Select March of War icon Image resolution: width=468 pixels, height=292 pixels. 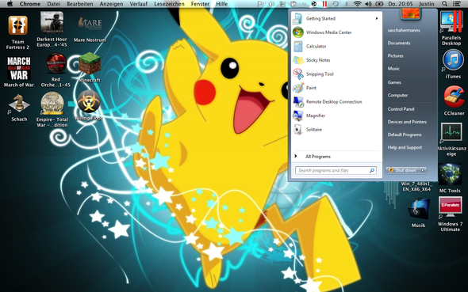[19, 69]
